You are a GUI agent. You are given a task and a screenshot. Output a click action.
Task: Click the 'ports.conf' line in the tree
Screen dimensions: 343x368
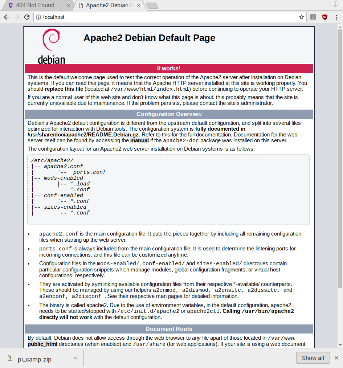[89, 172]
